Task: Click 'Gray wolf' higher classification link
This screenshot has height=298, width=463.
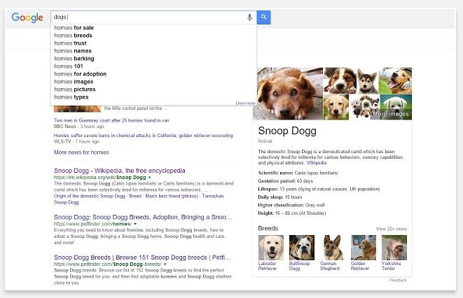Action: tap(315, 205)
